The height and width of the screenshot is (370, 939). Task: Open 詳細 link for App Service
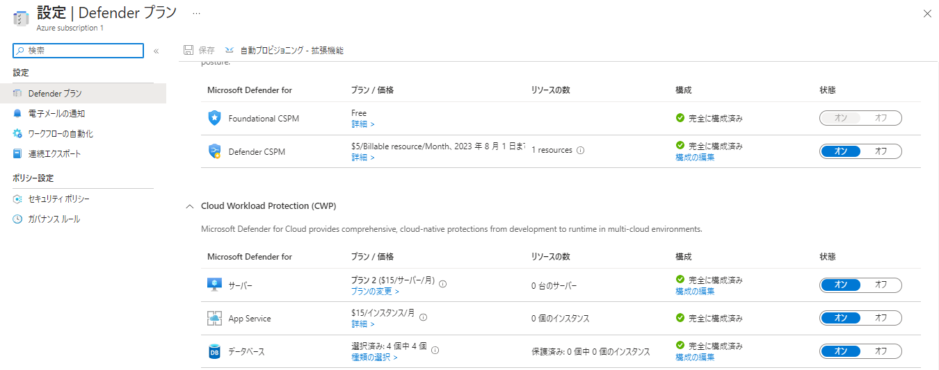point(363,323)
